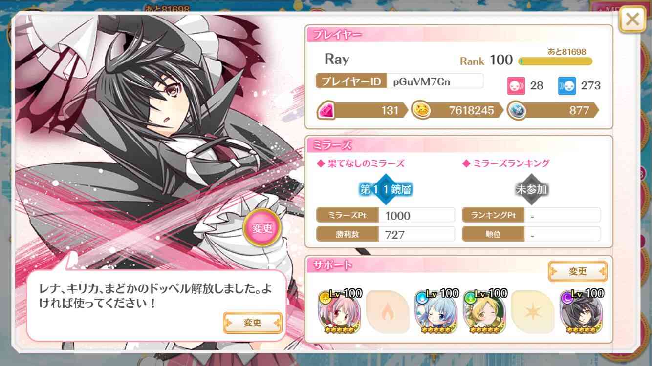Click the silver support point medal icon
This screenshot has width=652, height=366.
click(516, 110)
